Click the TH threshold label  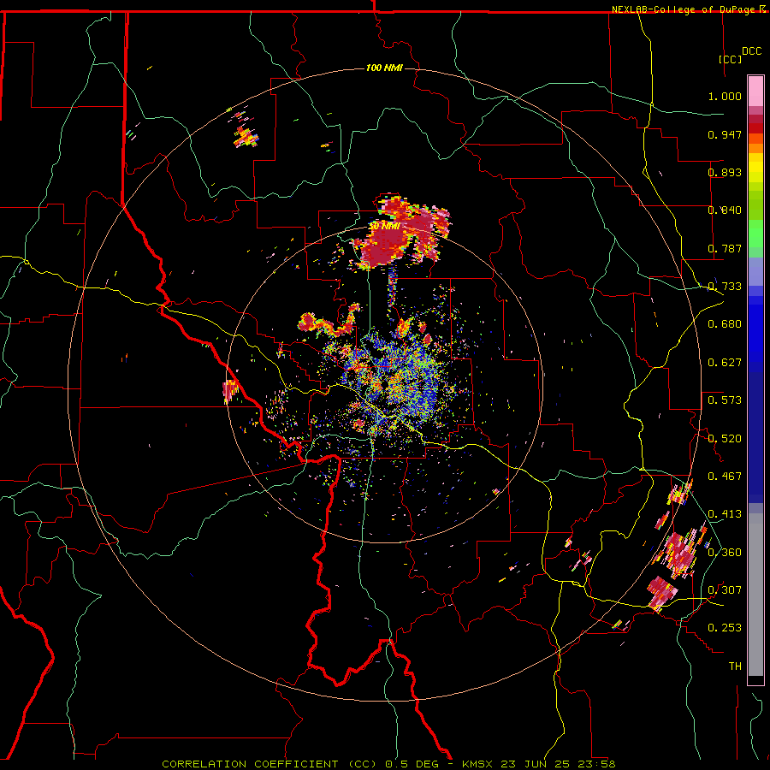pos(735,666)
